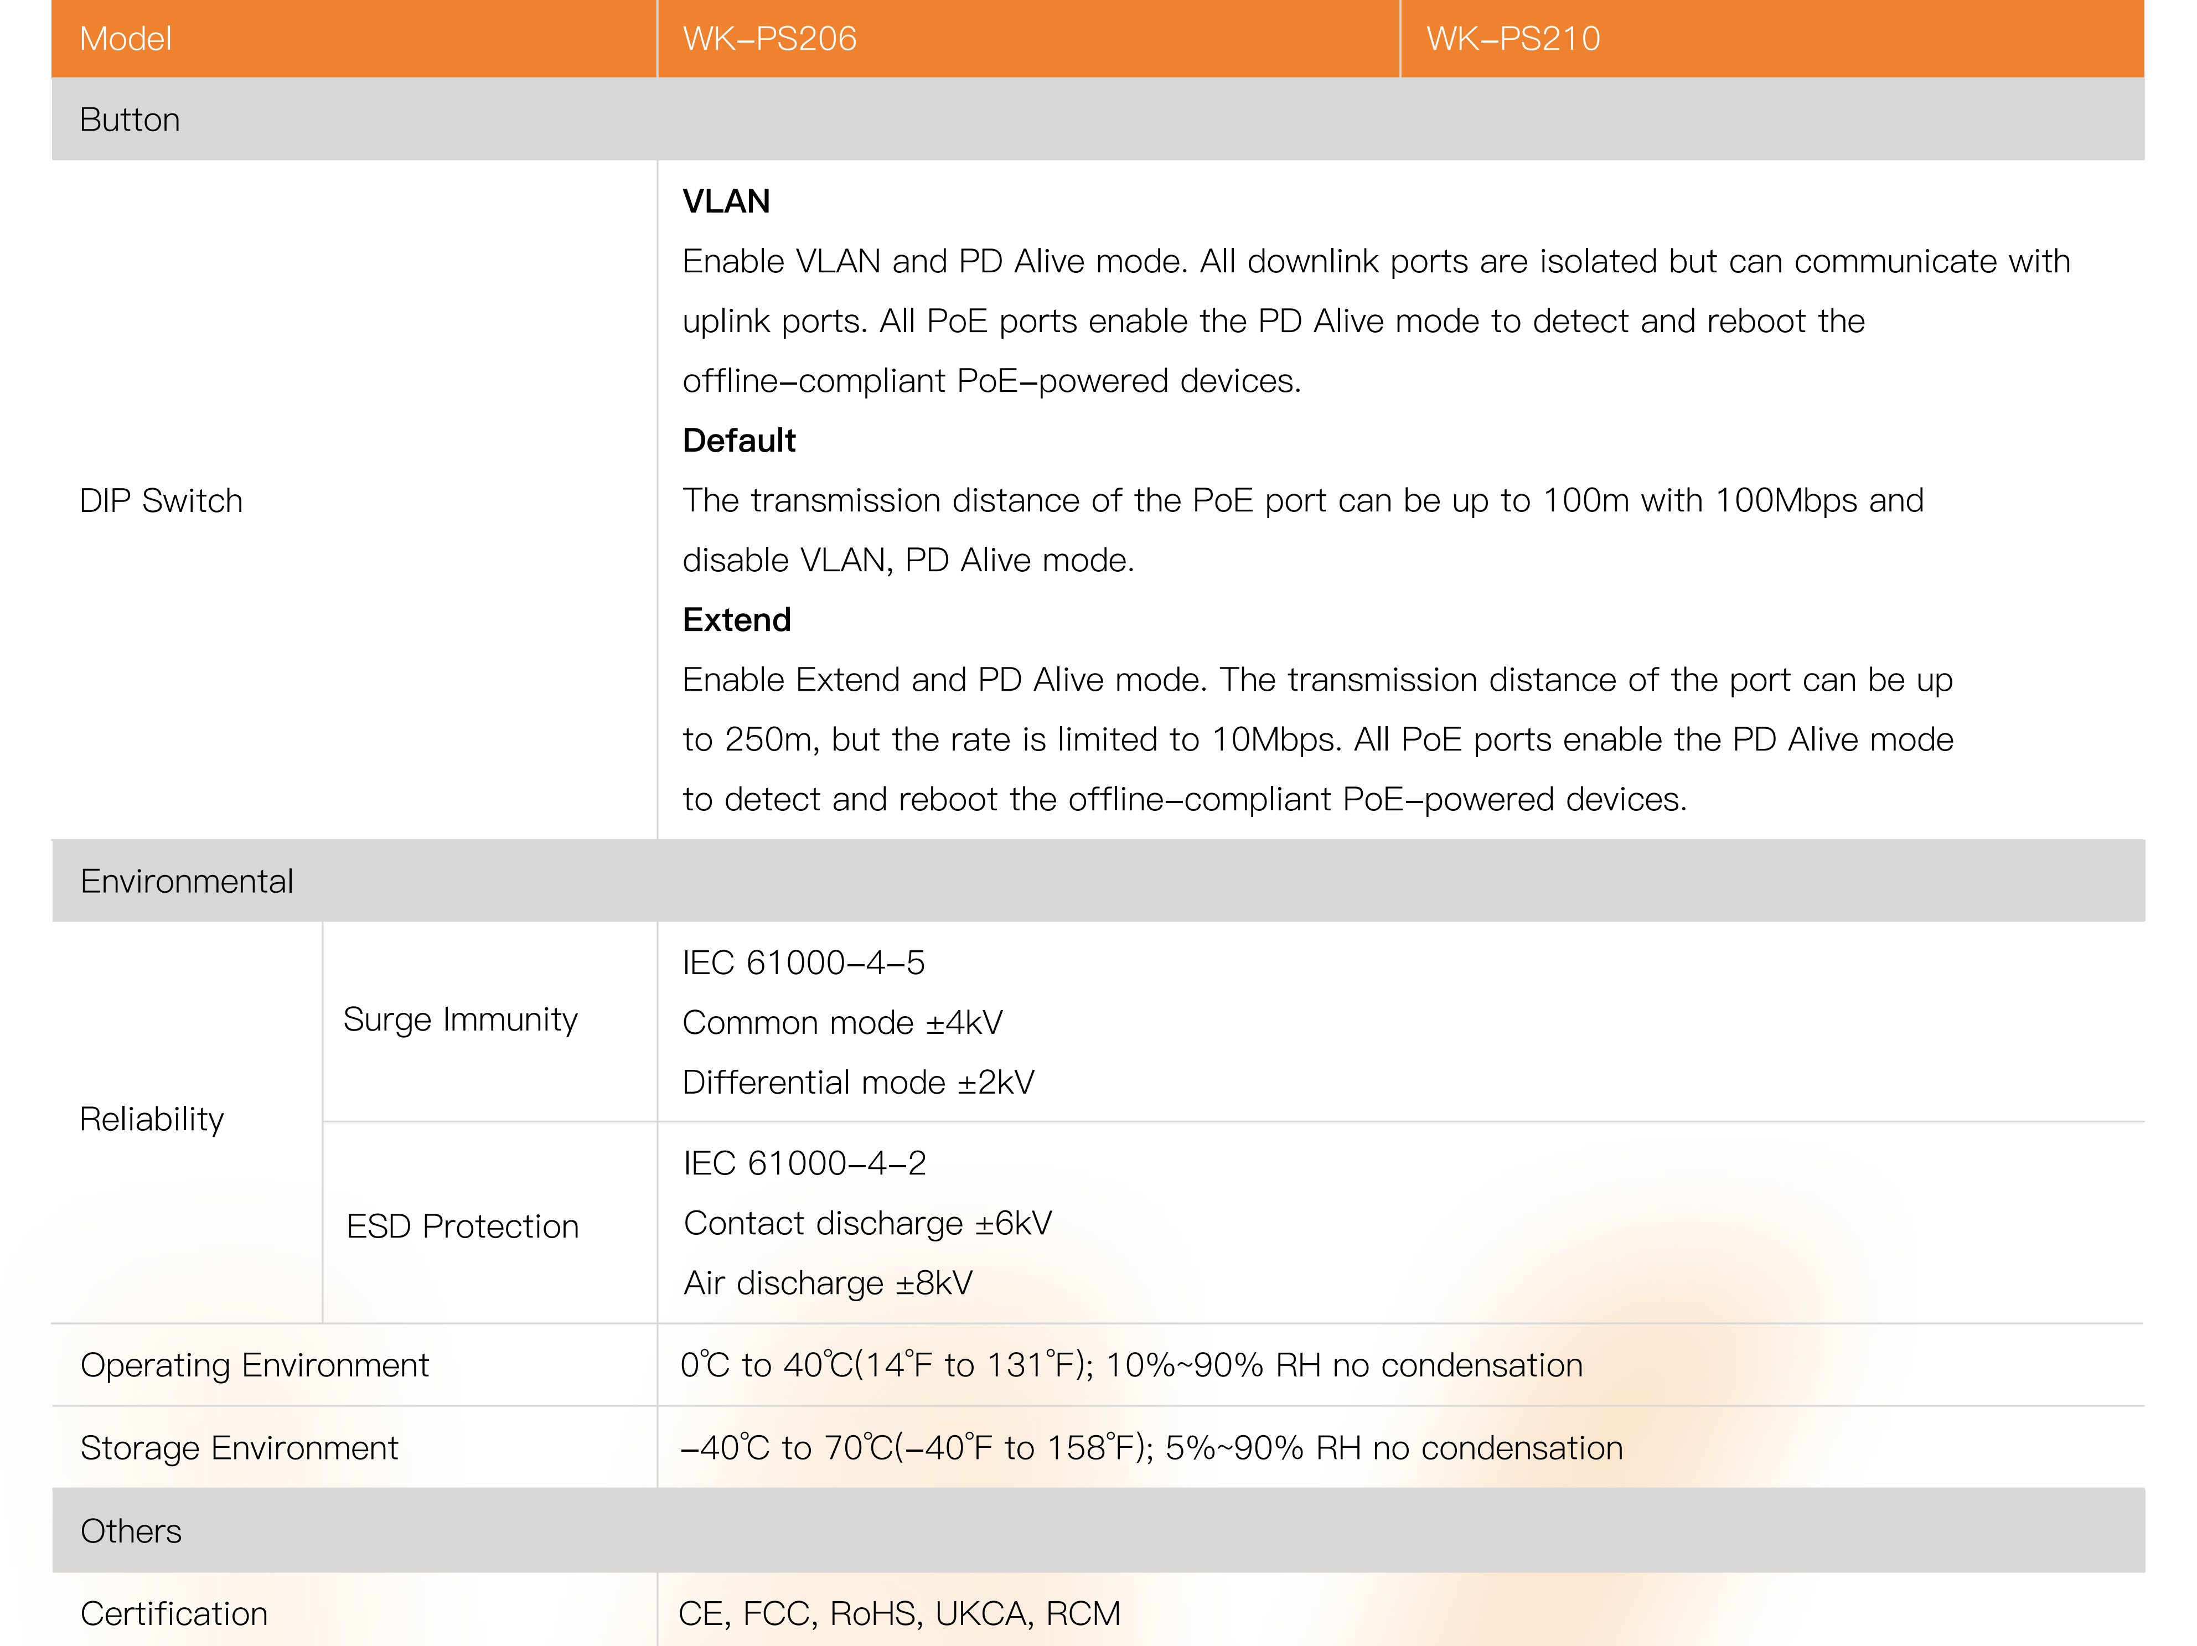Click the Differential mode ±2kV line
2197x1646 pixels.
tap(858, 1082)
